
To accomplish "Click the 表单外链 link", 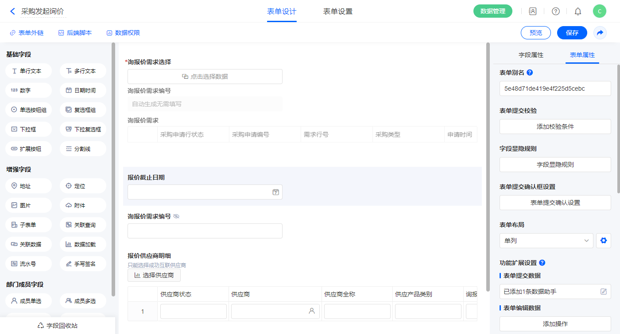I will [x=27, y=33].
